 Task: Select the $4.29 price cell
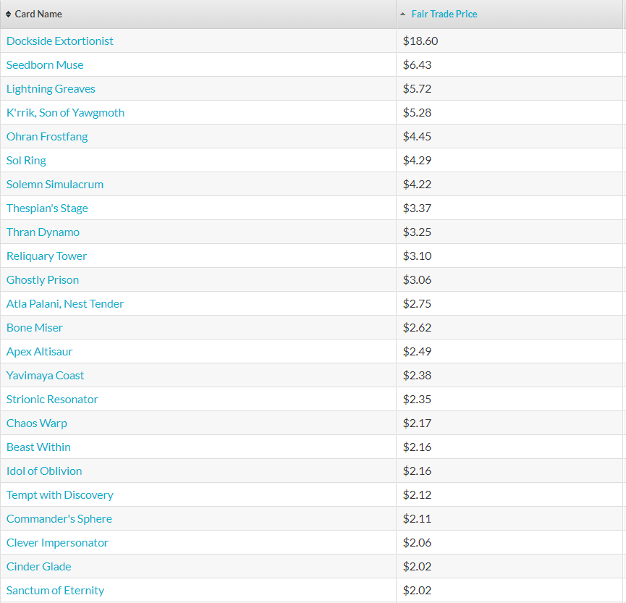509,161
